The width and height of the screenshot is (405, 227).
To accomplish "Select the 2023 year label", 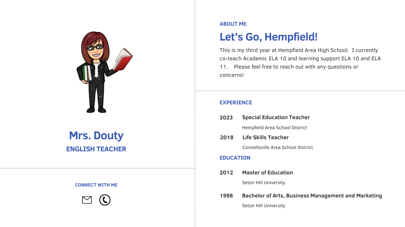I will click(x=226, y=118).
